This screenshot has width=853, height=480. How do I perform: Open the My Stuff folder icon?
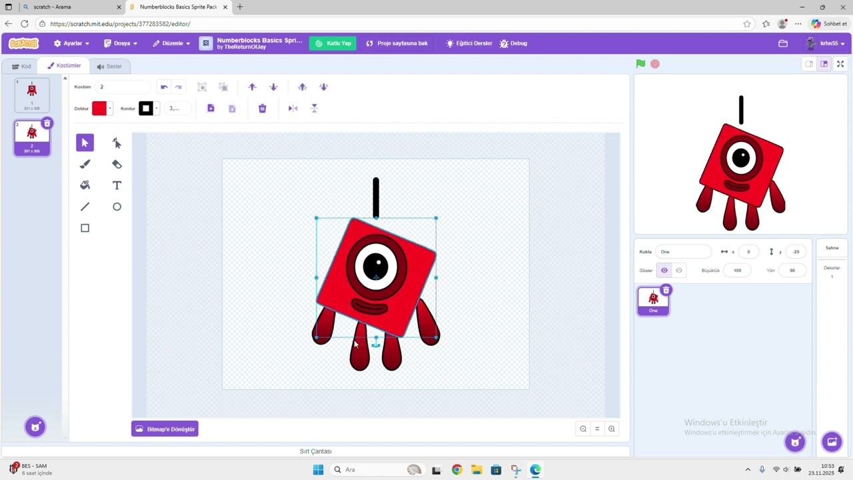pyautogui.click(x=783, y=43)
